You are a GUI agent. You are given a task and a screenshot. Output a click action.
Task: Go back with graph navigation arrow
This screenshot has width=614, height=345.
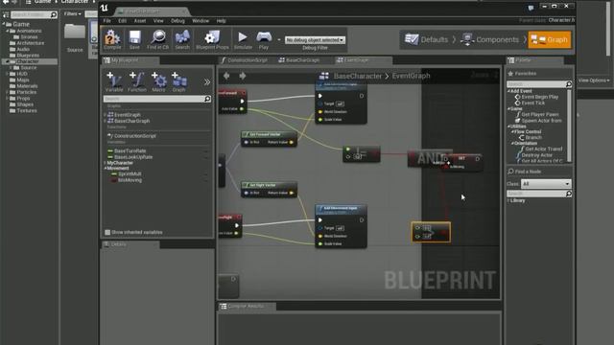click(x=226, y=76)
